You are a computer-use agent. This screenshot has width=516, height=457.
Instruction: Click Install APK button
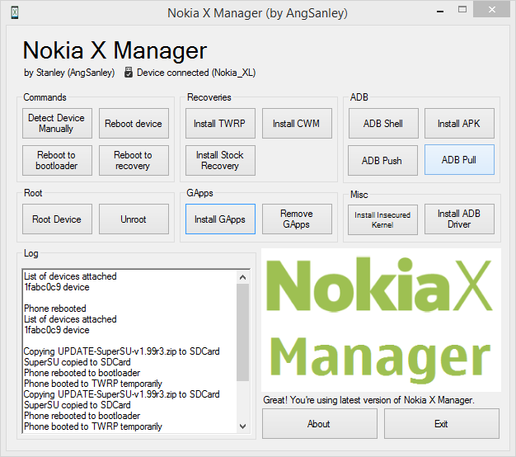(459, 124)
